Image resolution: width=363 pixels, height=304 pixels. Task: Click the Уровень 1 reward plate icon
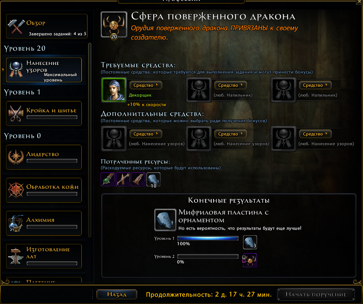pyautogui.click(x=250, y=242)
